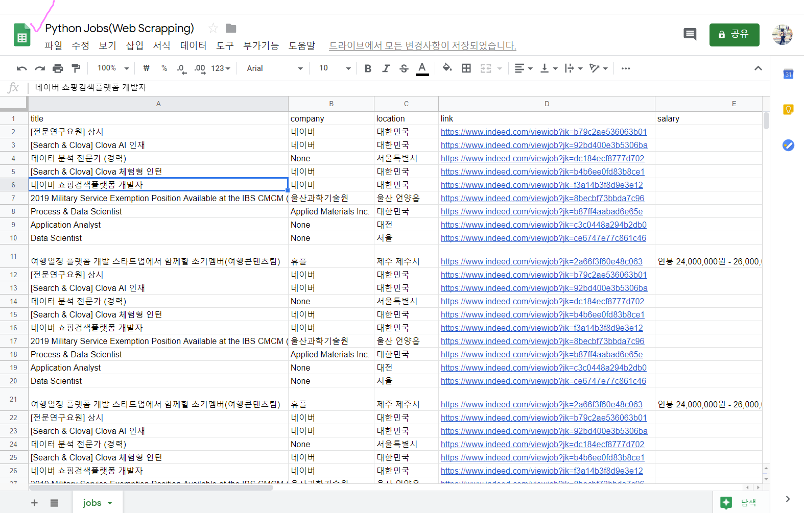Open the 도움말 menu
Viewport: 804px width, 513px height.
pyautogui.click(x=302, y=45)
